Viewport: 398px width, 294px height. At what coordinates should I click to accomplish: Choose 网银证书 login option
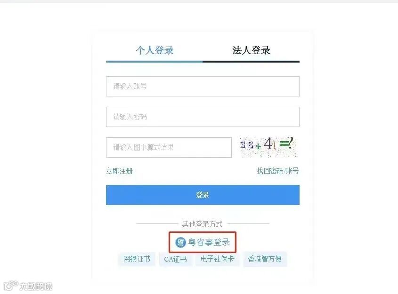137,259
